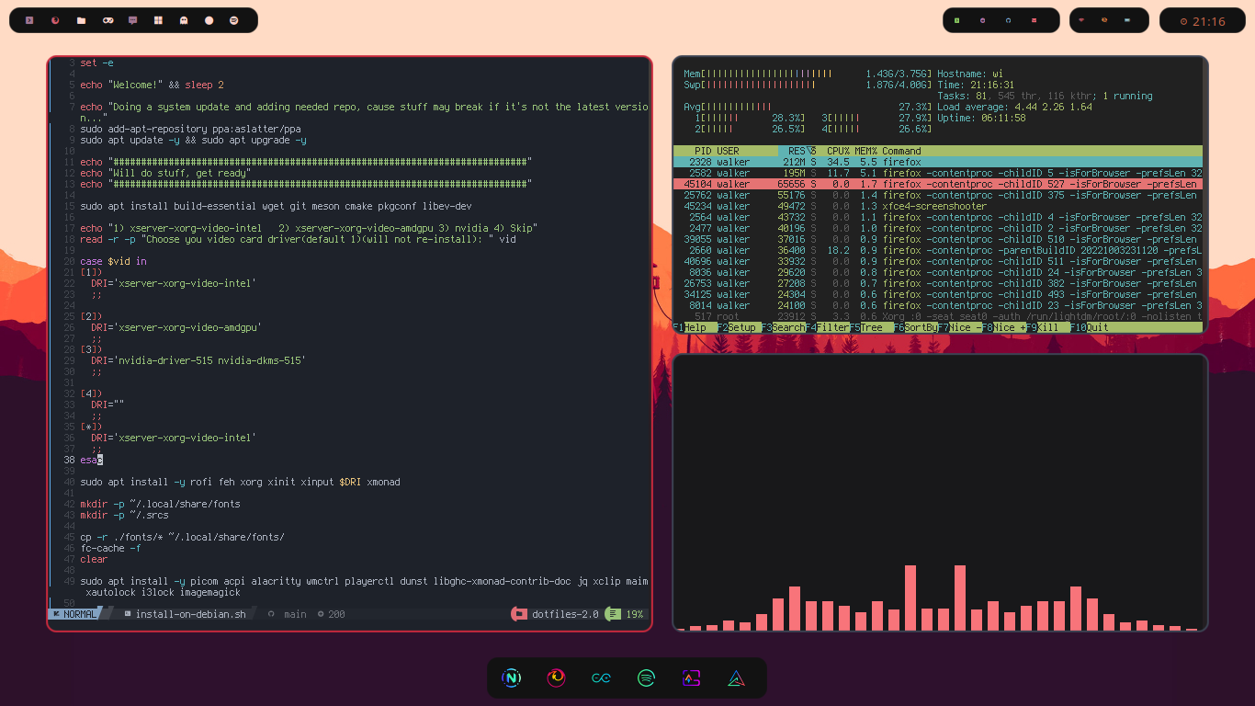Click the GitHub icon in the system tray

[x=1008, y=19]
